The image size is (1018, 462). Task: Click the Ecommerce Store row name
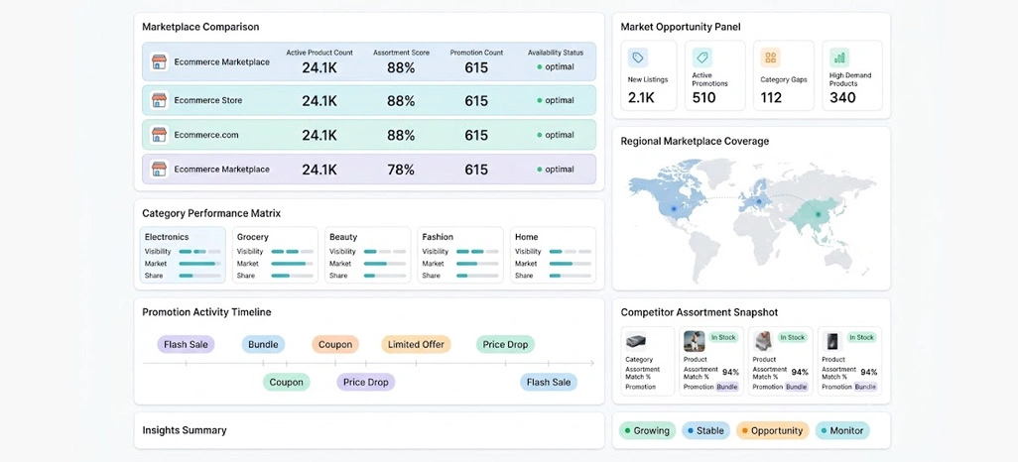208,100
